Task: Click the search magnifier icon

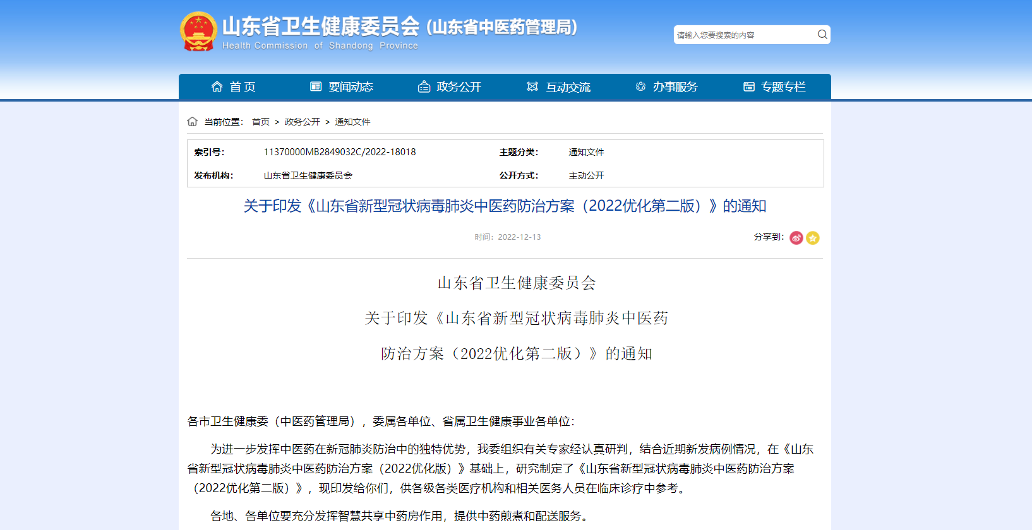Action: click(822, 35)
